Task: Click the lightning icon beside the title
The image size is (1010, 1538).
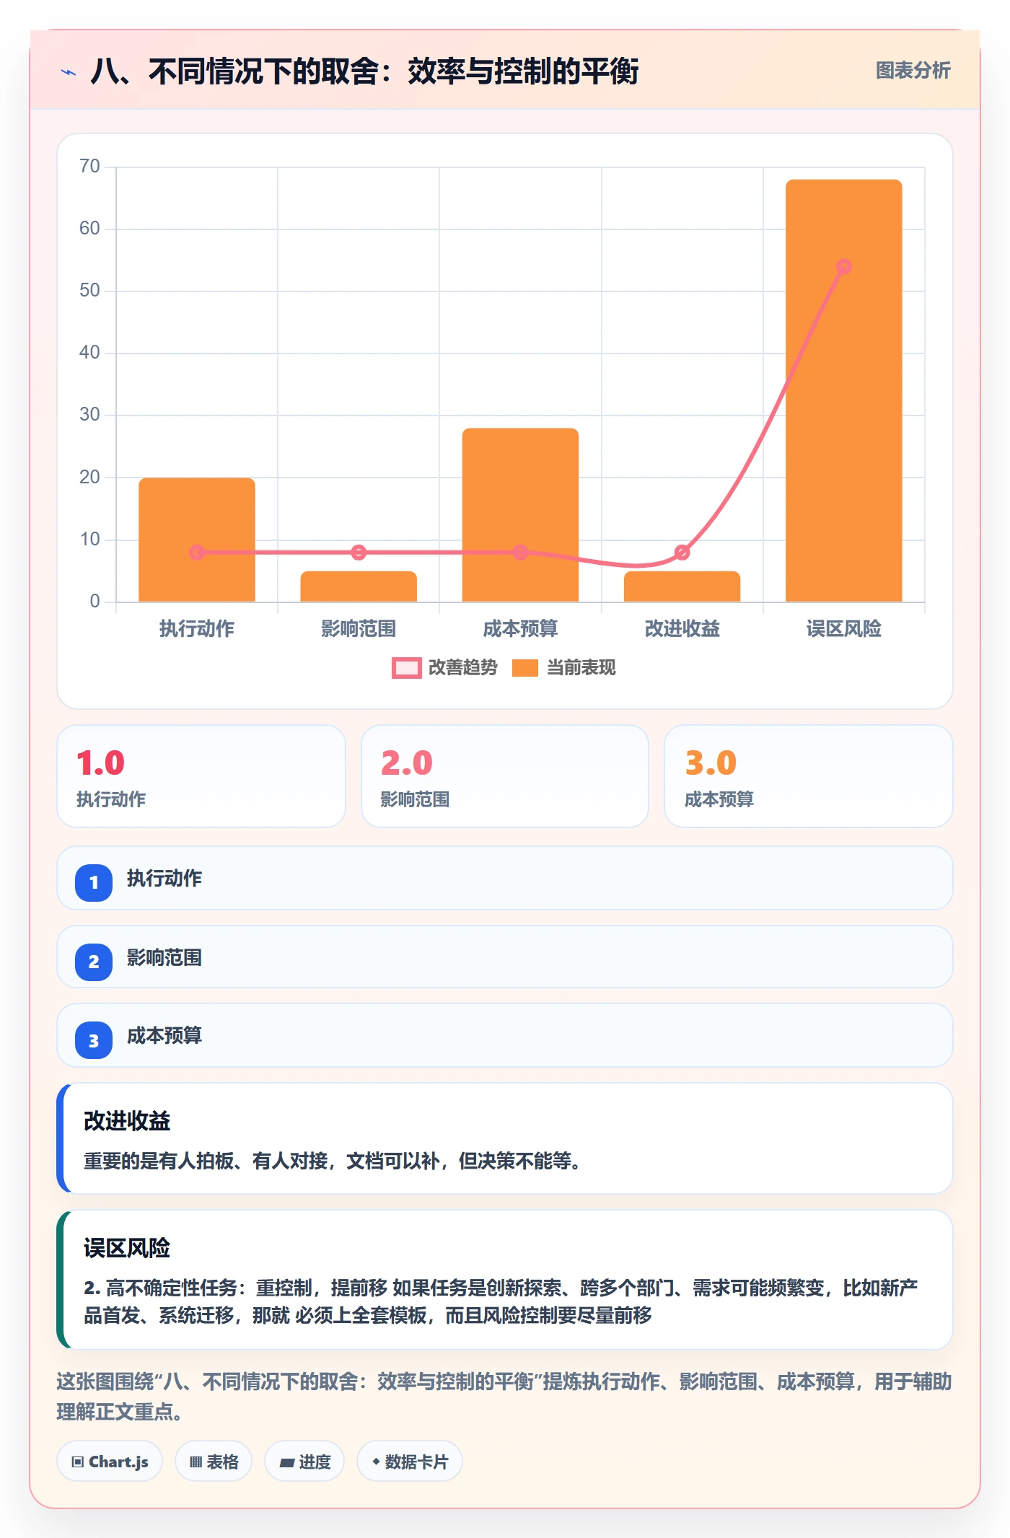Action: point(69,72)
